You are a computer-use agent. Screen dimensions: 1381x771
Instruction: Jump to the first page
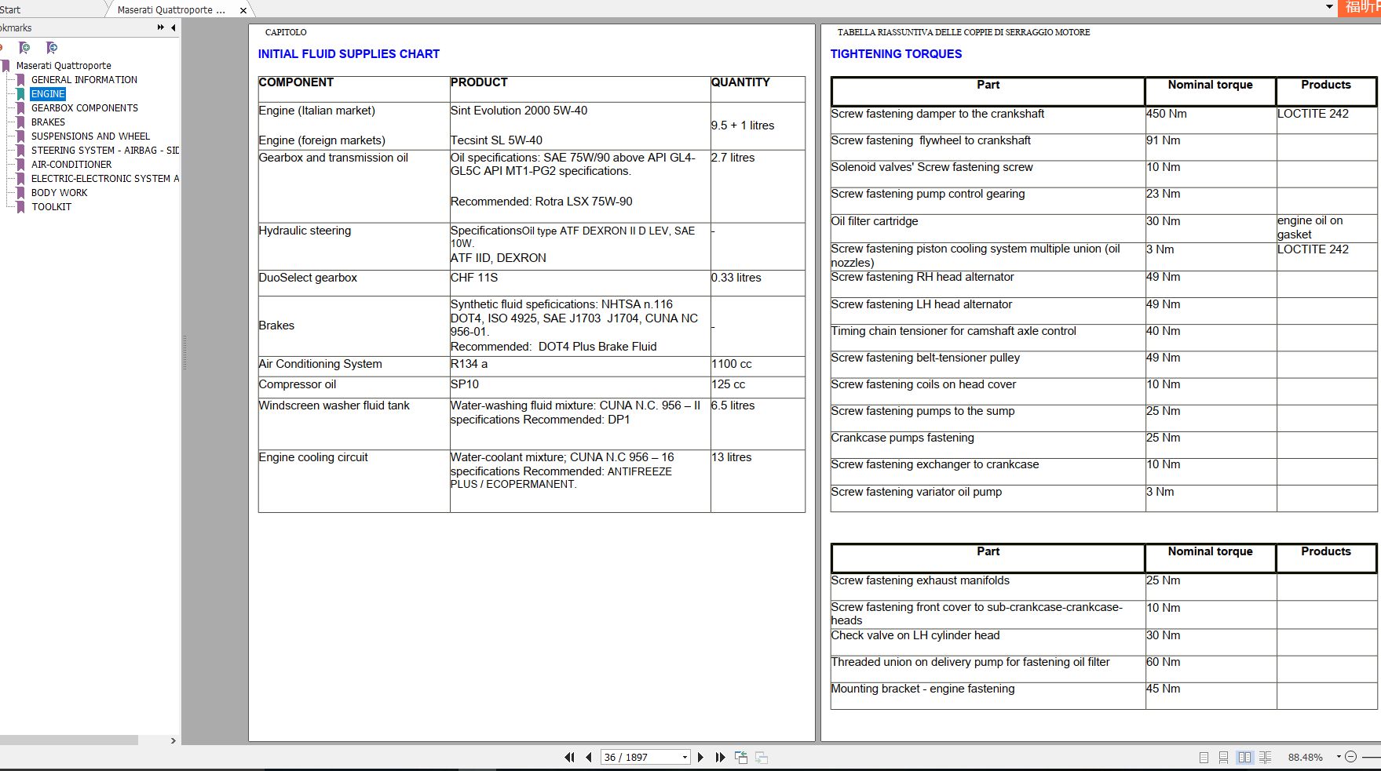pyautogui.click(x=569, y=758)
